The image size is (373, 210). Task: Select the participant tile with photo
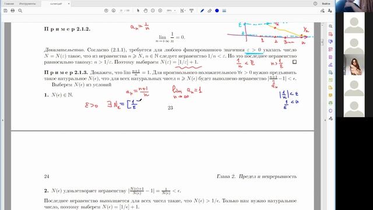point(354,65)
